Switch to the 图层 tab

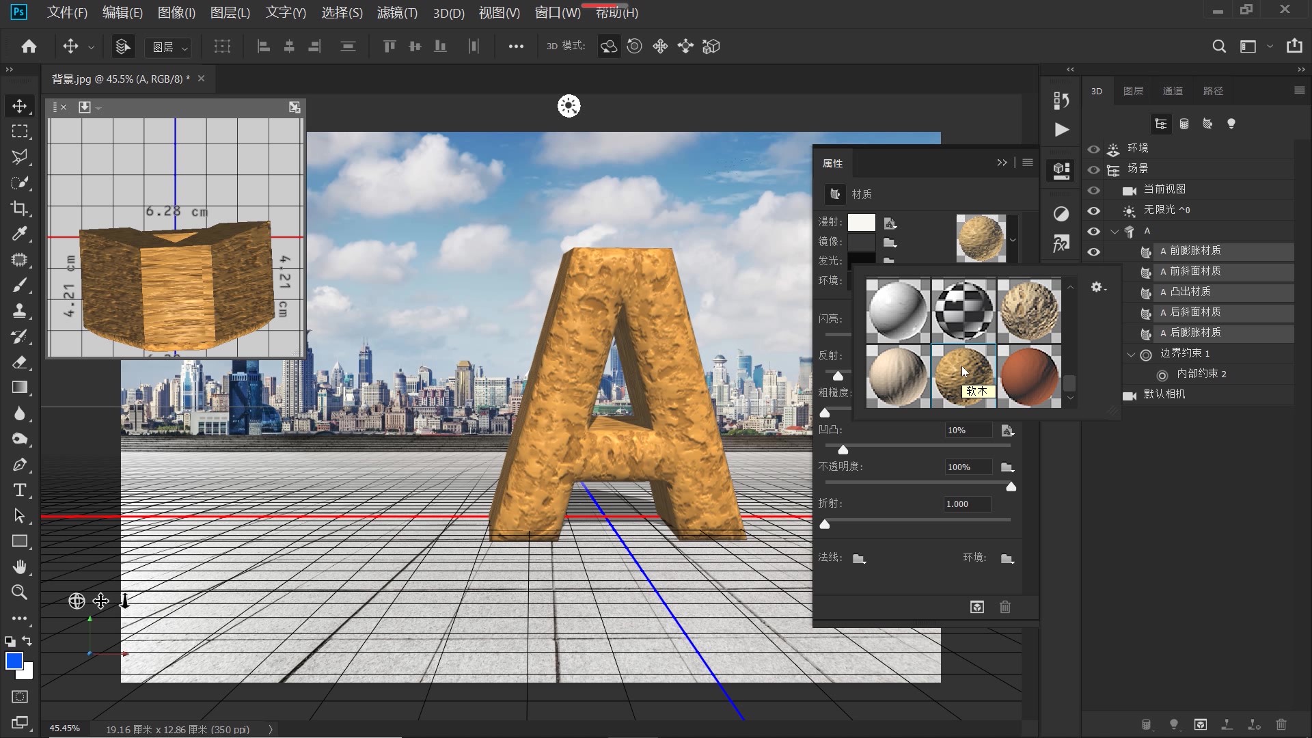(x=1133, y=91)
